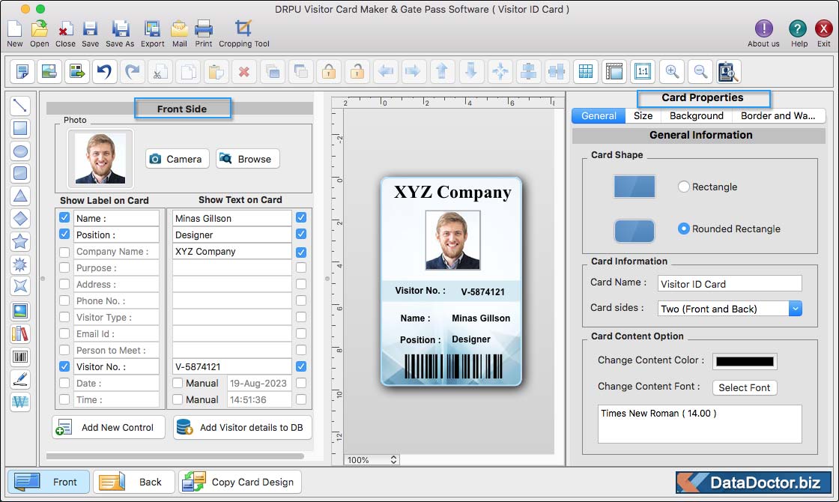Switch to the Size tab
This screenshot has height=502, width=839.
coord(643,115)
